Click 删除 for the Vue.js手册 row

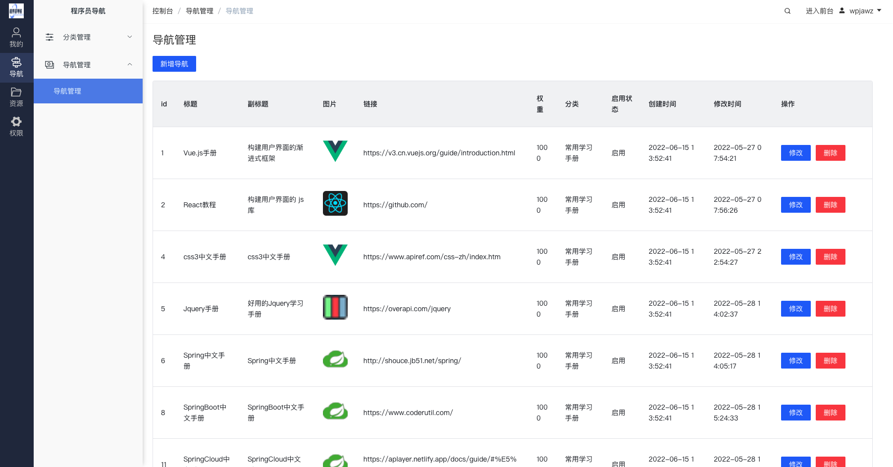831,153
